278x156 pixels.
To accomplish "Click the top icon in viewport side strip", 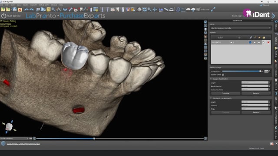I will click(205, 22).
